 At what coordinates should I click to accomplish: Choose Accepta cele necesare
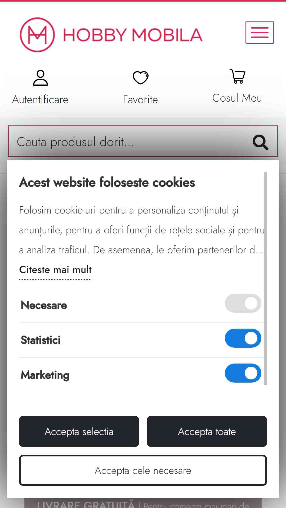pyautogui.click(x=143, y=470)
